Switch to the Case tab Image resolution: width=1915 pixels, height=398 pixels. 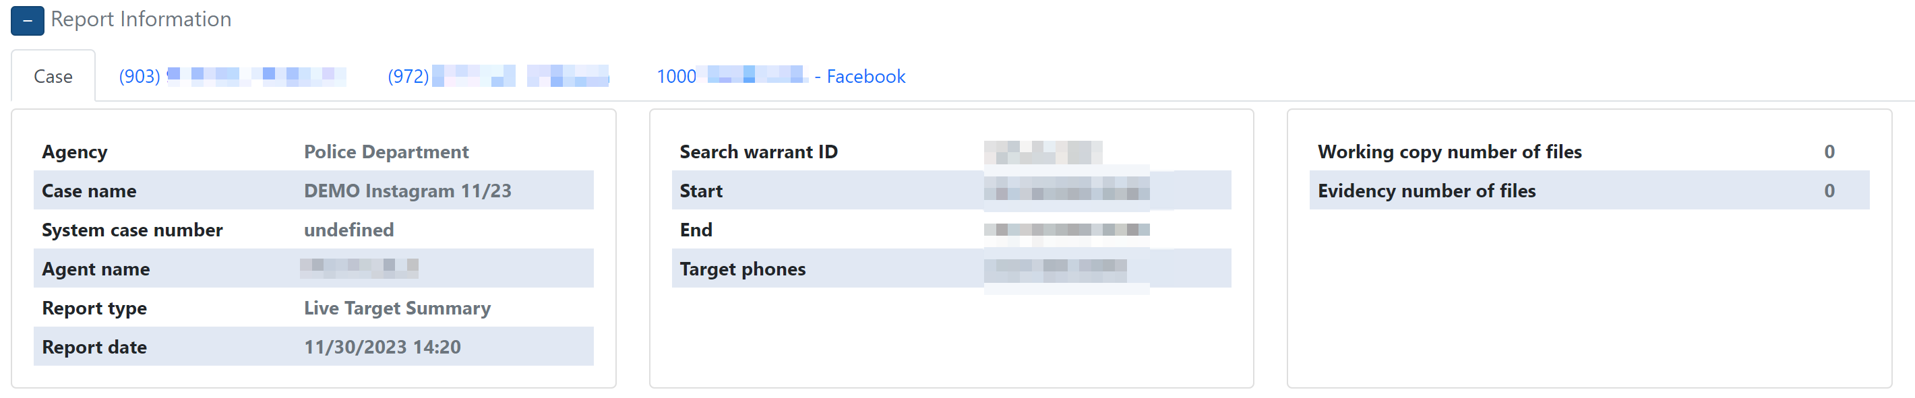53,77
